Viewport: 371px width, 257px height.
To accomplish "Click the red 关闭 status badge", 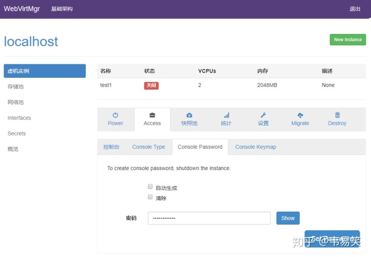I will 151,85.
